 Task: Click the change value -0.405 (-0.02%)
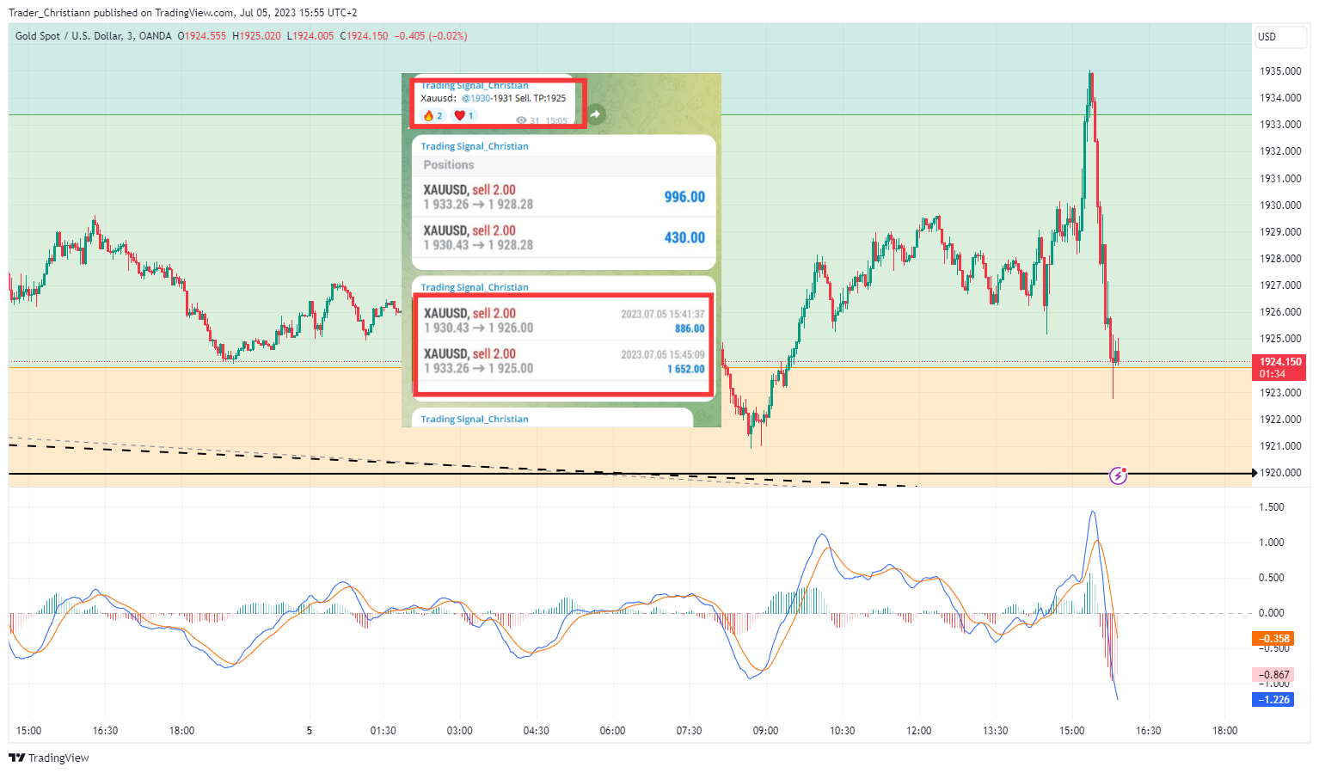coord(431,36)
